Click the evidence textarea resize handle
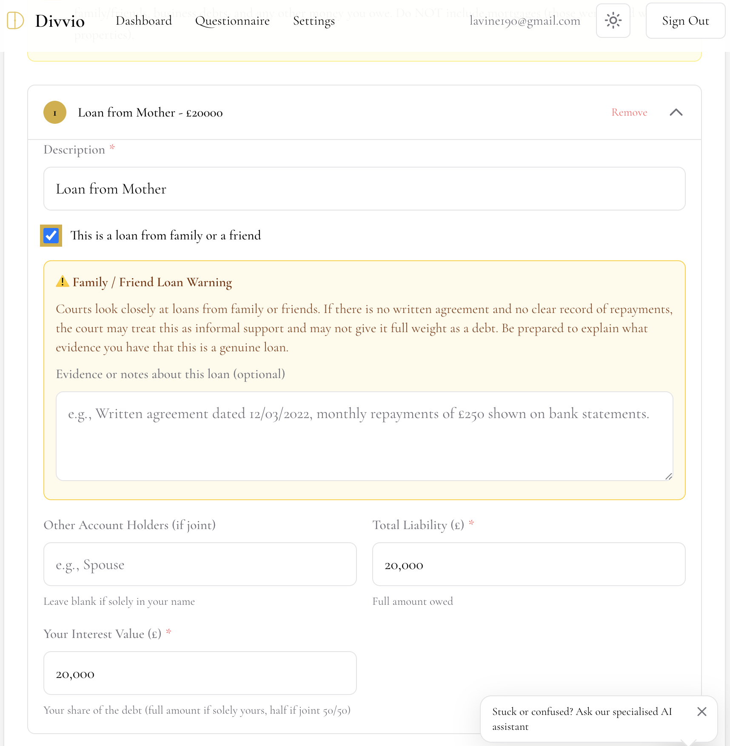The height and width of the screenshot is (746, 730). [668, 476]
